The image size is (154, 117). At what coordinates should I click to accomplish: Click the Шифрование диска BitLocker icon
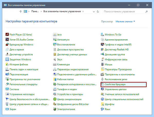pyautogui.click(x=55, y=104)
